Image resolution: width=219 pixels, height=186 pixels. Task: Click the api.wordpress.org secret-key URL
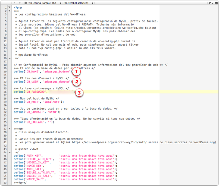tap(109, 142)
